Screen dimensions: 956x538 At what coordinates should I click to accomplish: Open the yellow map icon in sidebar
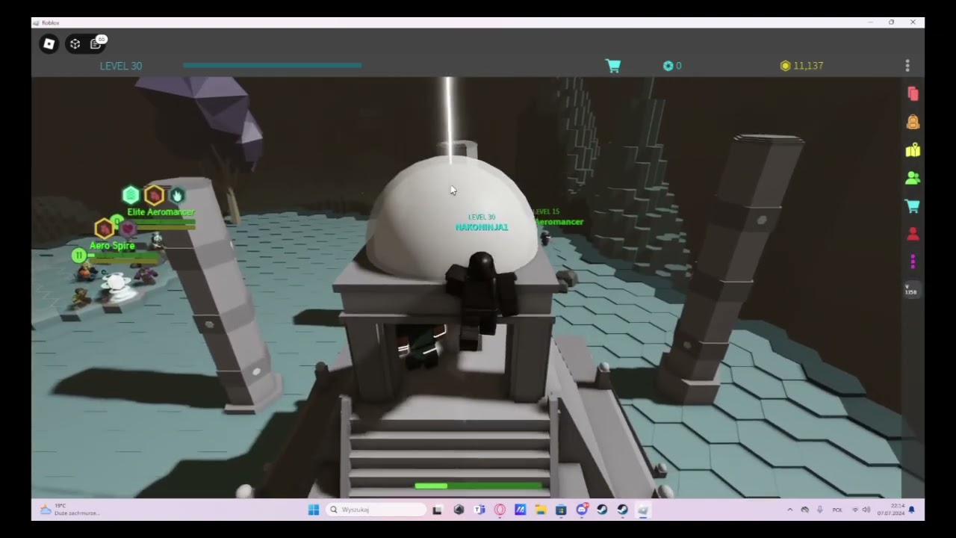(913, 150)
